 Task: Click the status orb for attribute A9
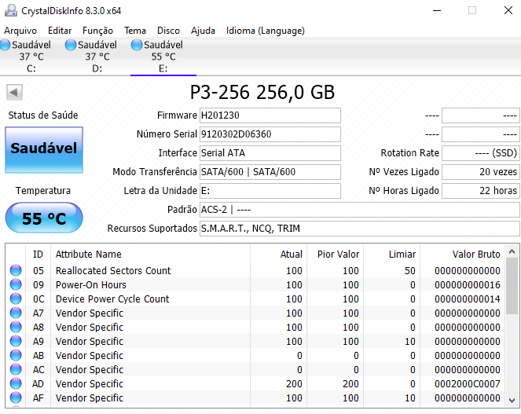coord(16,341)
